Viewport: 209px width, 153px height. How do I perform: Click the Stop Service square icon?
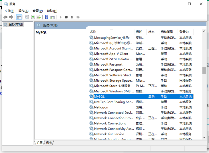tap(66, 17)
